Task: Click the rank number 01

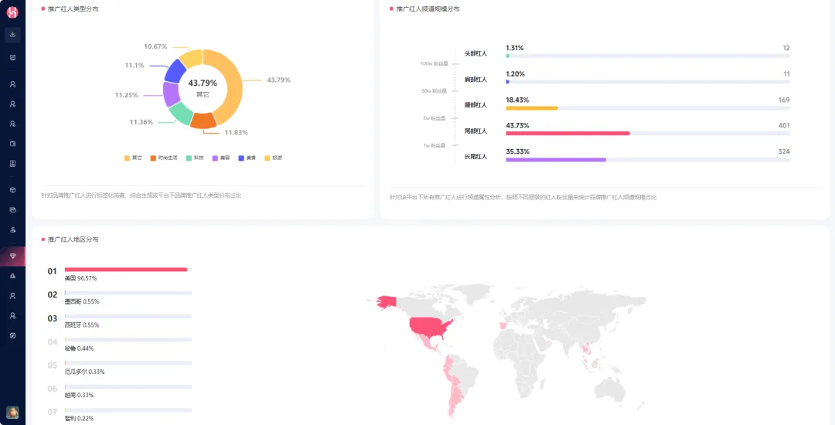Action: pos(53,271)
